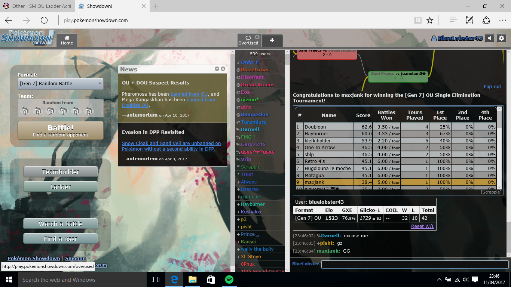The image size is (511, 287).
Task: Open Spotify from the taskbar
Action: pyautogui.click(x=229, y=280)
